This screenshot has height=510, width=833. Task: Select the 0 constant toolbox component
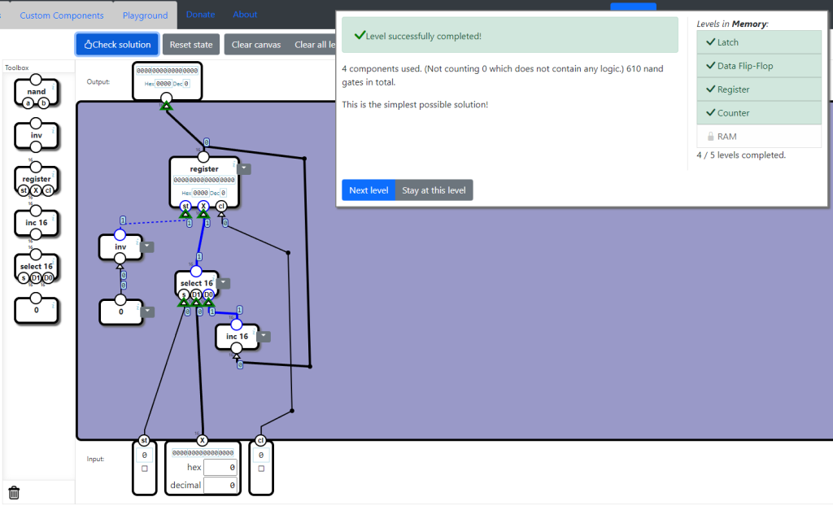(x=37, y=310)
